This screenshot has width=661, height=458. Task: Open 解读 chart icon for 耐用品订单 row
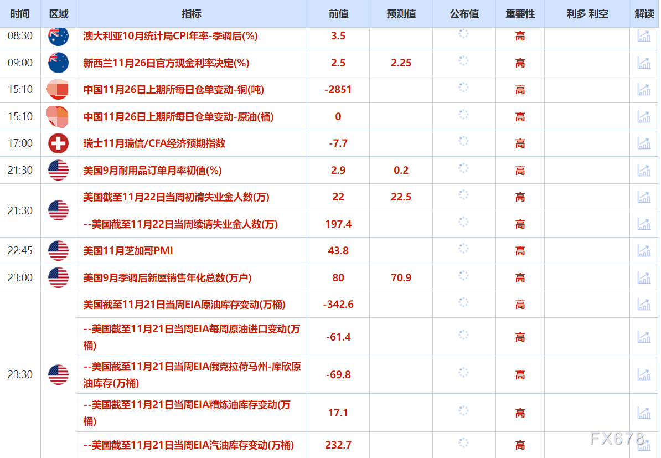[x=644, y=170]
